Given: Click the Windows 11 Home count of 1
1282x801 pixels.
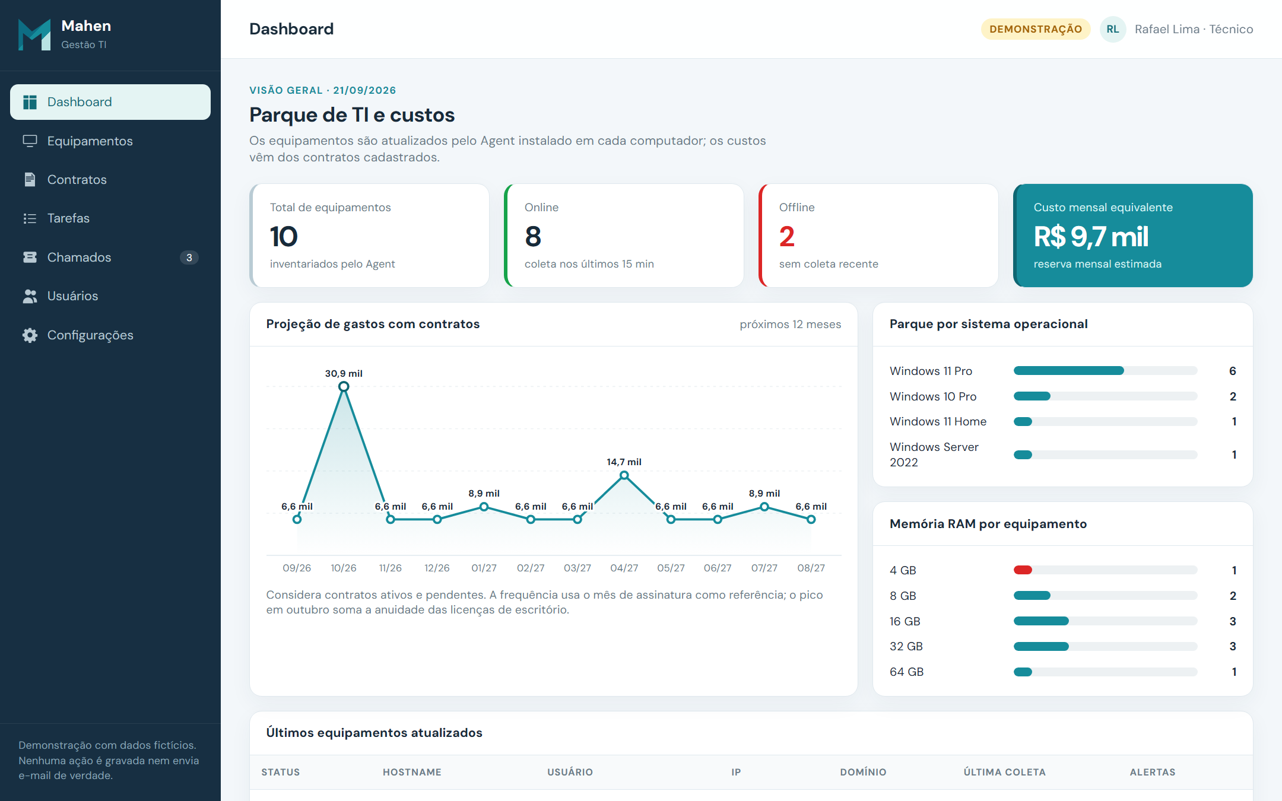Looking at the screenshot, I should coord(1234,422).
